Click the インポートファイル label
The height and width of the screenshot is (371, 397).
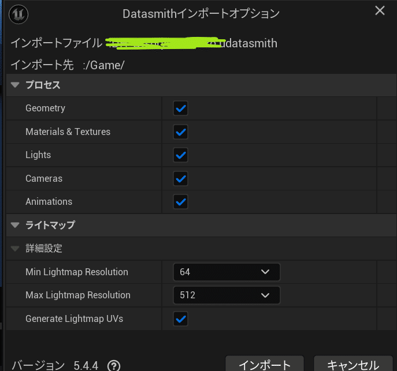57,43
